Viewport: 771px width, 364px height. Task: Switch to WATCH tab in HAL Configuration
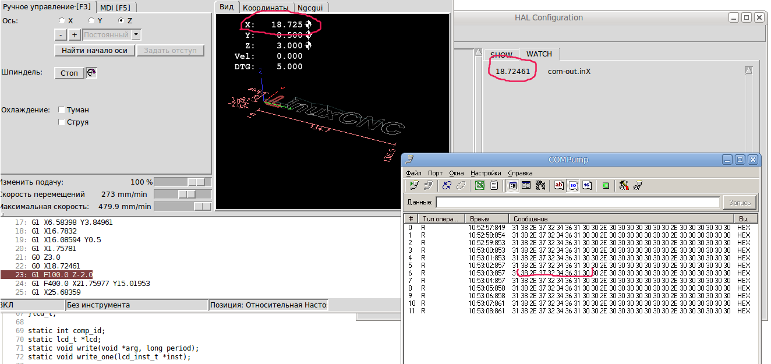coord(539,54)
